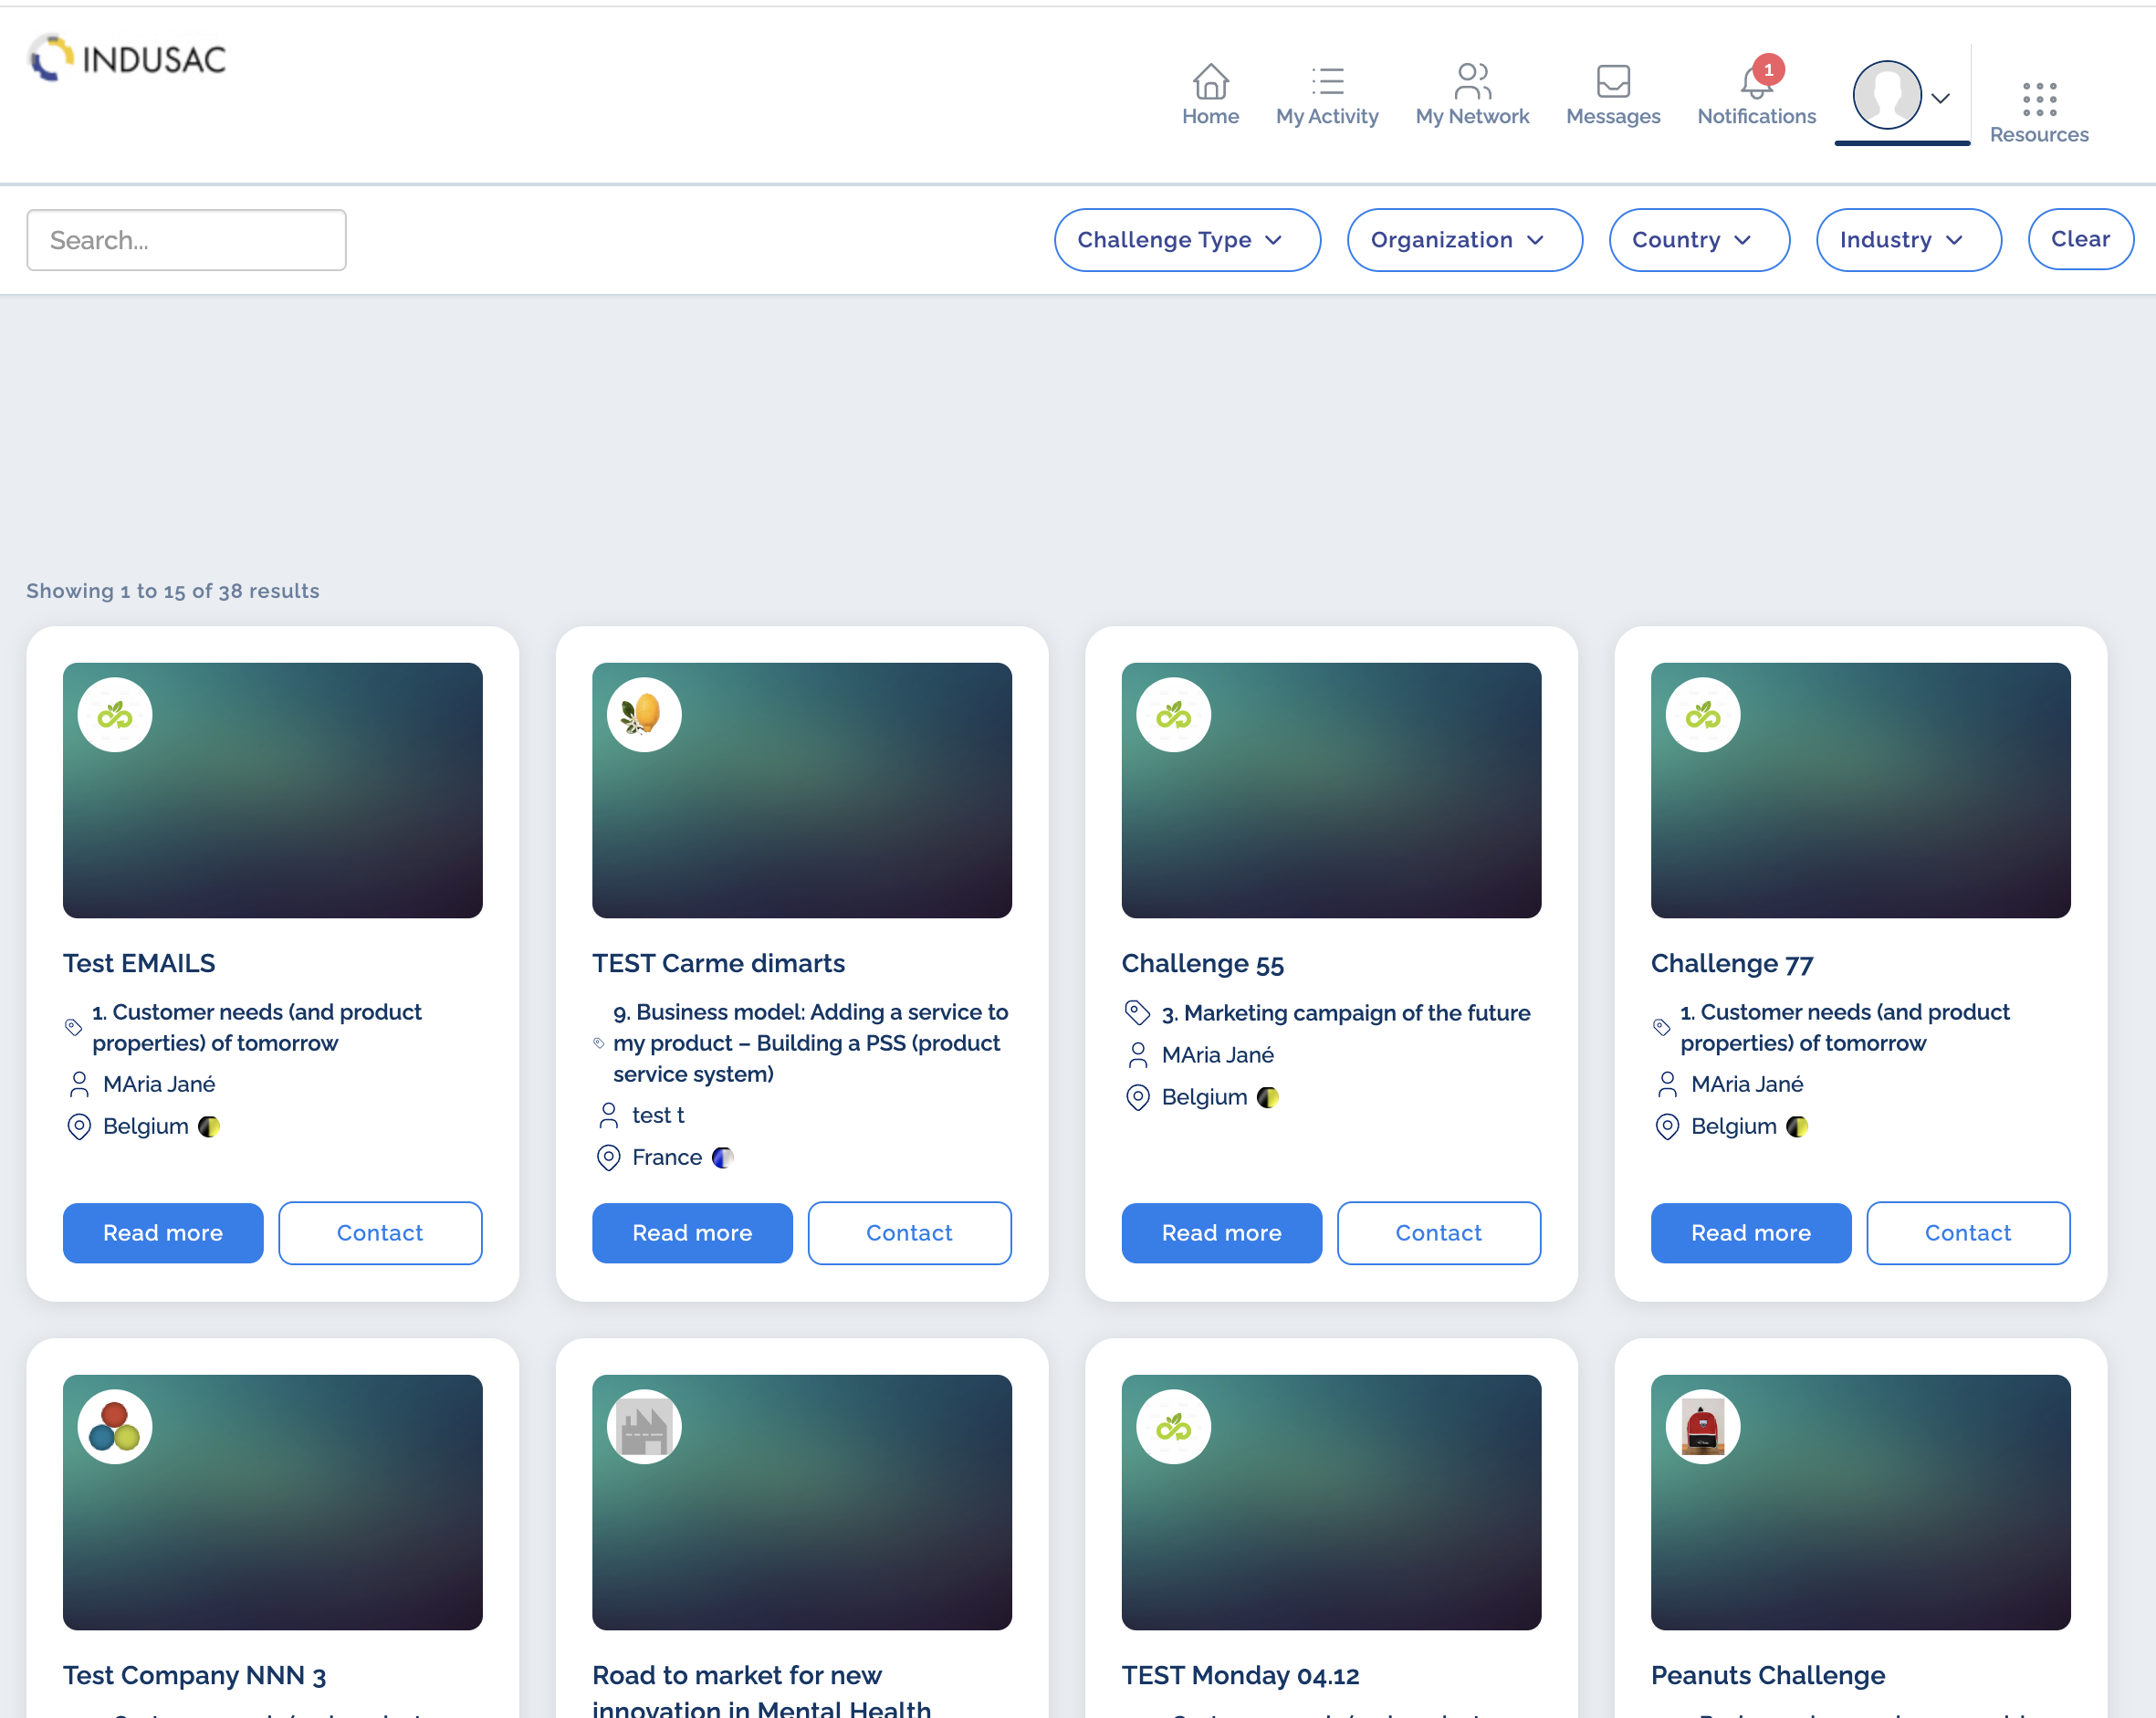Click lemon organization logo on TEST Carme dimarts
The width and height of the screenshot is (2156, 1718).
pyautogui.click(x=644, y=715)
